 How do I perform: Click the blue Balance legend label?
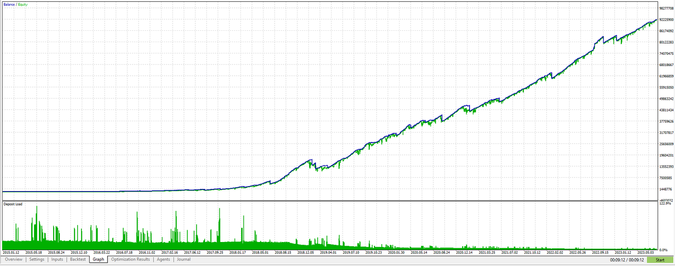point(9,5)
